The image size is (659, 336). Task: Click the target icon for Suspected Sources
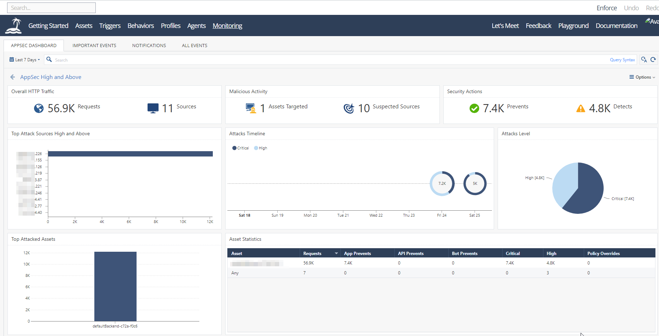click(349, 108)
